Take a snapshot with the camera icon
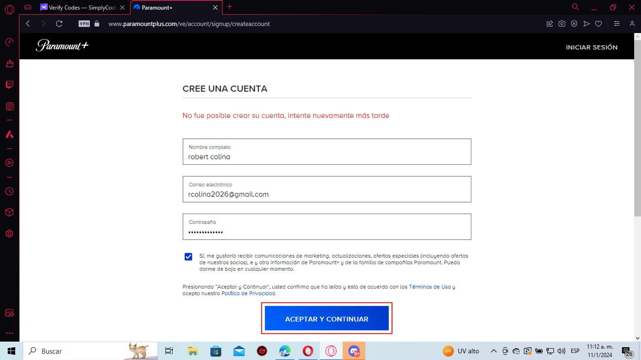 tap(562, 24)
